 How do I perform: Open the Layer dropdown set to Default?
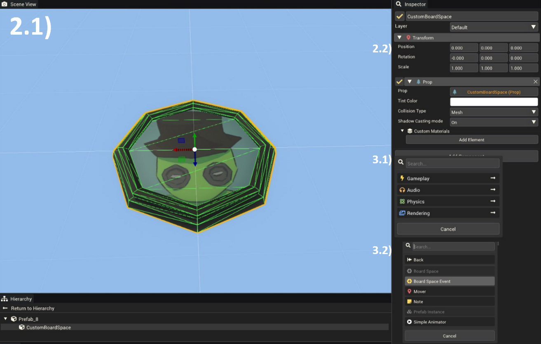click(x=494, y=27)
